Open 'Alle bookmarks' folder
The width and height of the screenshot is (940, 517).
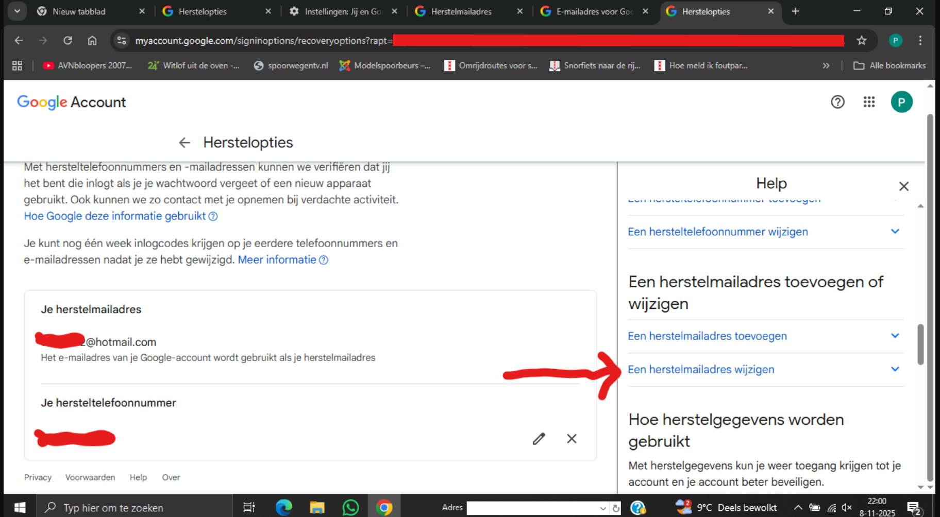[x=889, y=65]
